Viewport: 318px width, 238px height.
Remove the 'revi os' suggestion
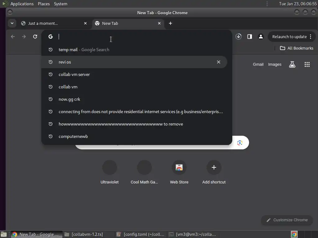click(x=218, y=62)
